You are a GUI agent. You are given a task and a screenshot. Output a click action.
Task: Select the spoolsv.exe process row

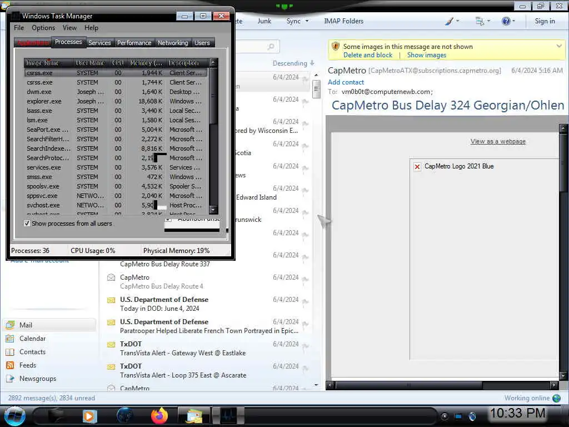point(116,186)
